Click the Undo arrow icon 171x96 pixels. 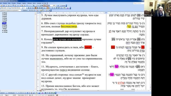pos(27,6)
